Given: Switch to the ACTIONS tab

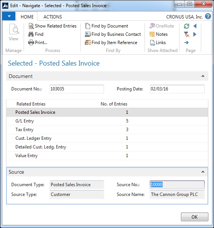Looking at the screenshot, I should coord(53,17).
